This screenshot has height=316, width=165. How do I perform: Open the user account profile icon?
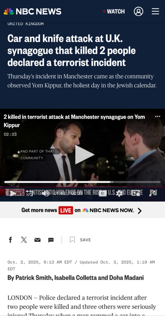138,11
